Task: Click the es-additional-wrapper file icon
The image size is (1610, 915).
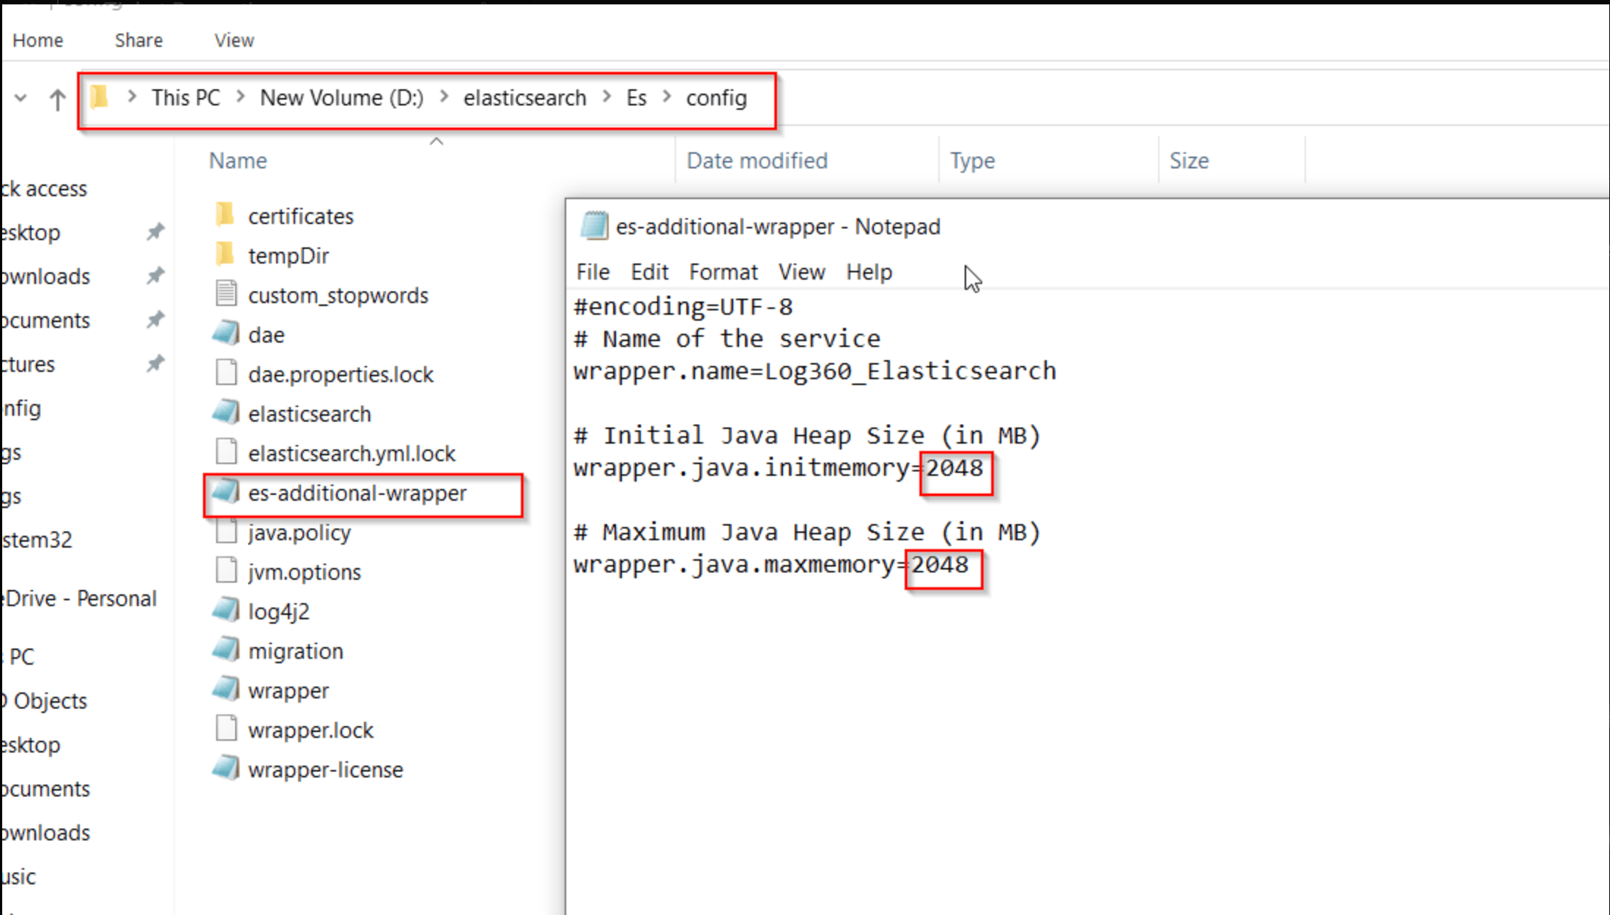Action: pos(226,492)
